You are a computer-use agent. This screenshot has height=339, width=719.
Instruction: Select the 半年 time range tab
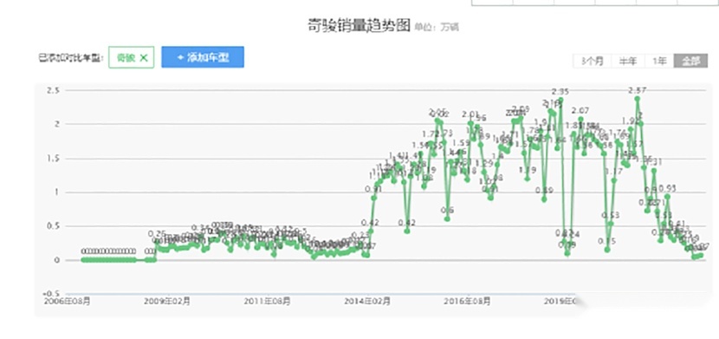coord(628,61)
